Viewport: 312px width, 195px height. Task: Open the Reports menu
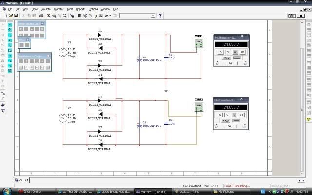pos(80,9)
